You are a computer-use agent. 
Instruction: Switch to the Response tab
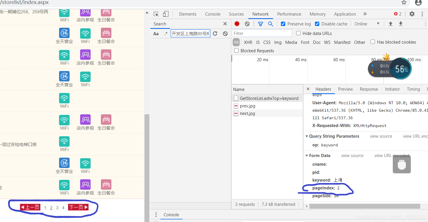369,89
